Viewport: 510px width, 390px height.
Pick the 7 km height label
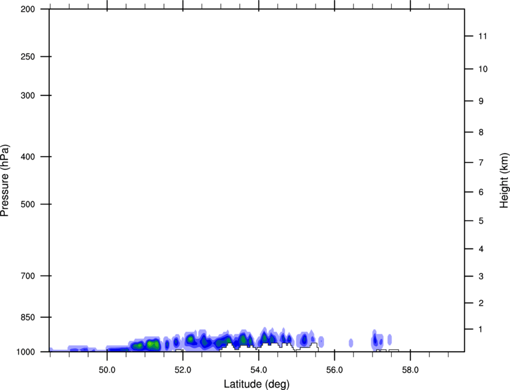coord(481,163)
